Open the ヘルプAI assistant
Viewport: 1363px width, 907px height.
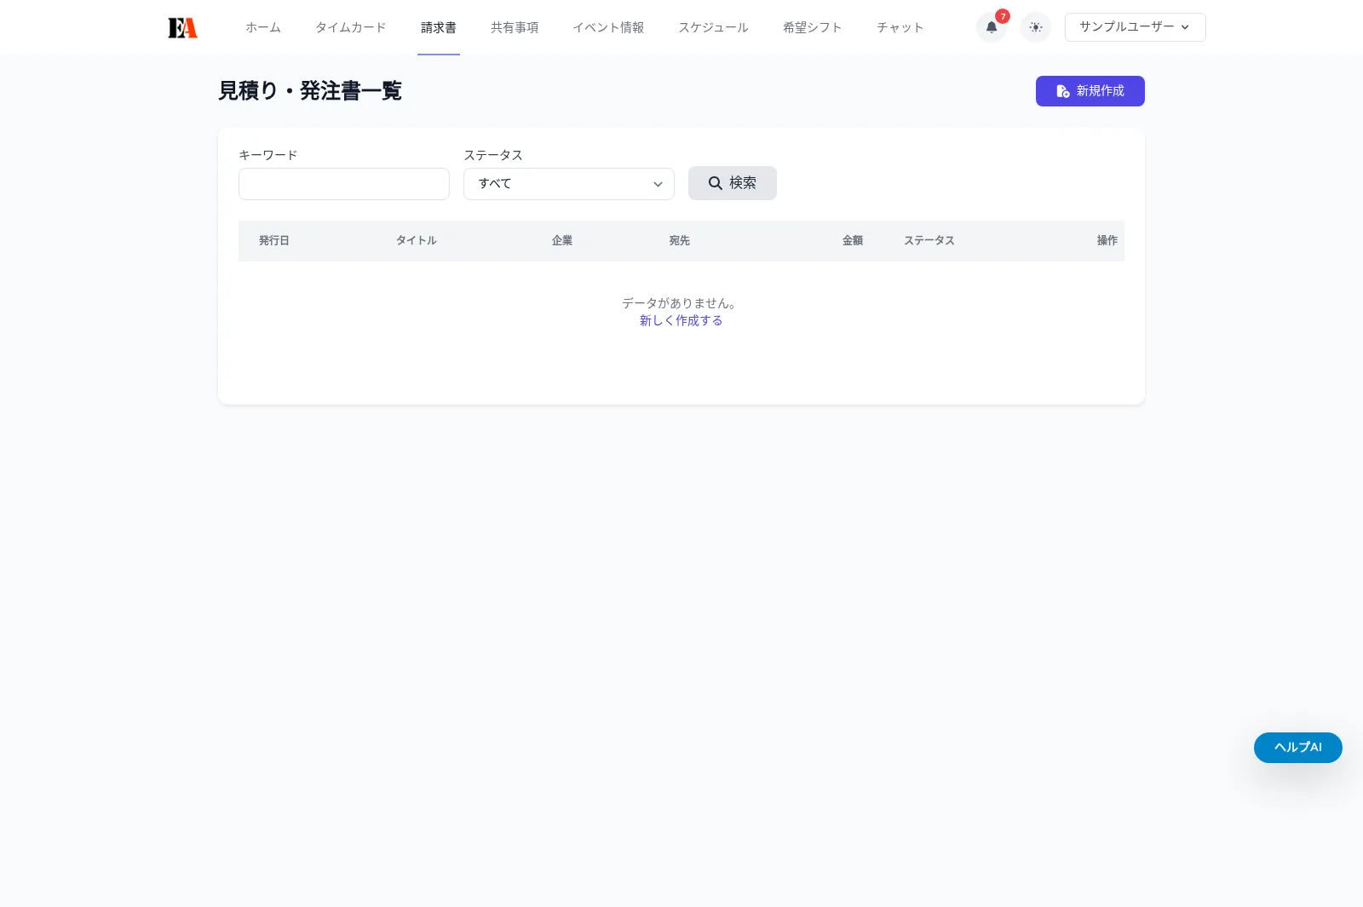click(1297, 747)
